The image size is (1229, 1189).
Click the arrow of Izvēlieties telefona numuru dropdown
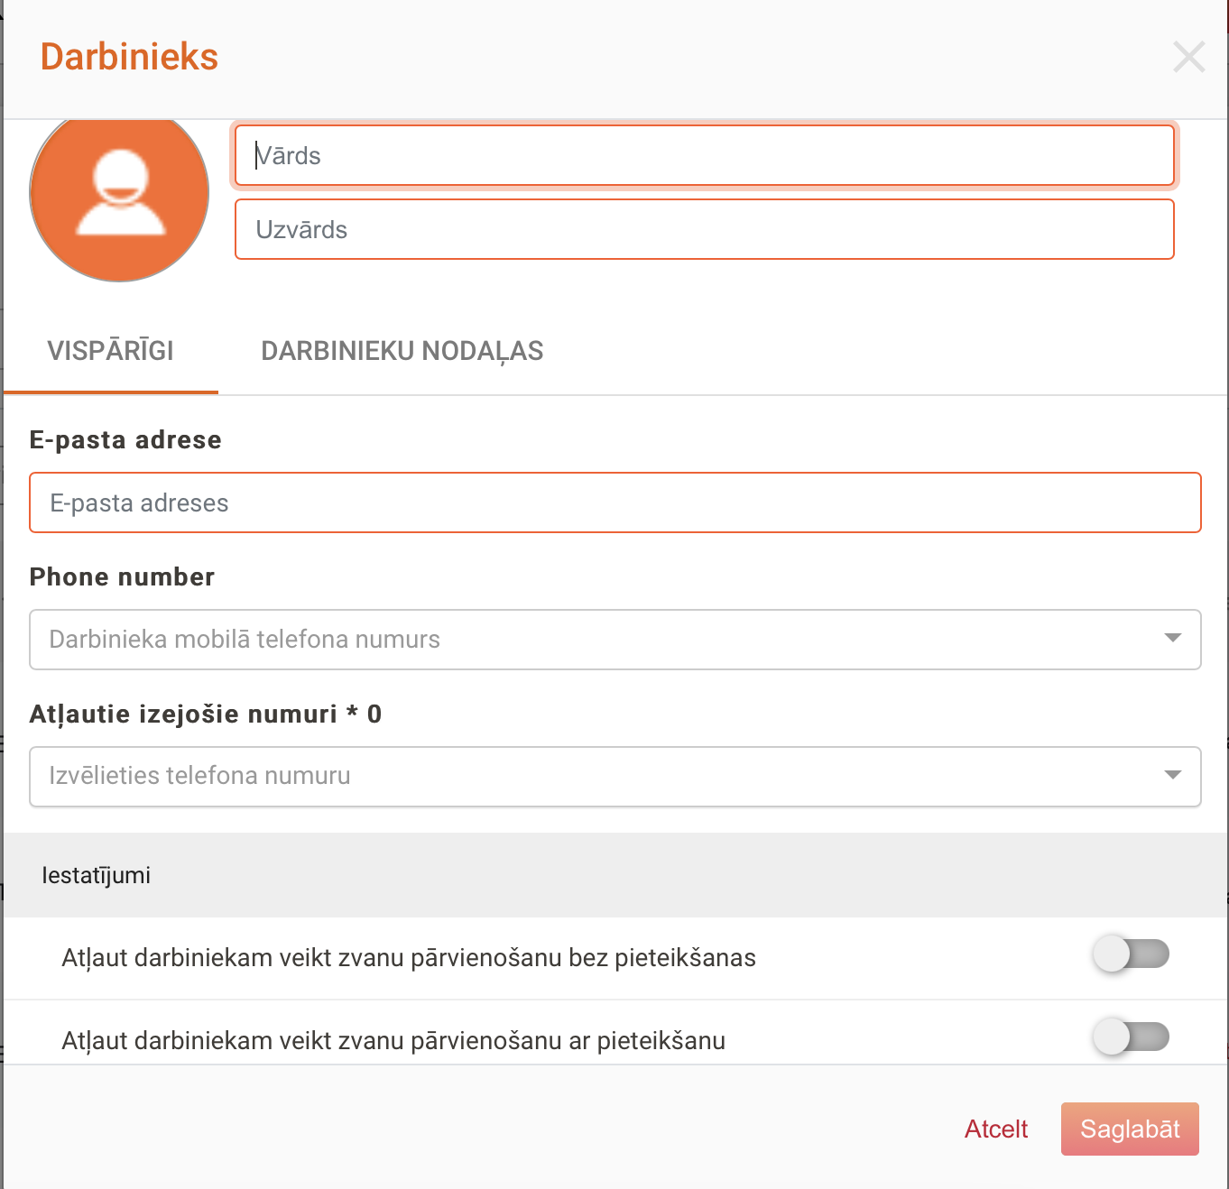coord(1172,776)
